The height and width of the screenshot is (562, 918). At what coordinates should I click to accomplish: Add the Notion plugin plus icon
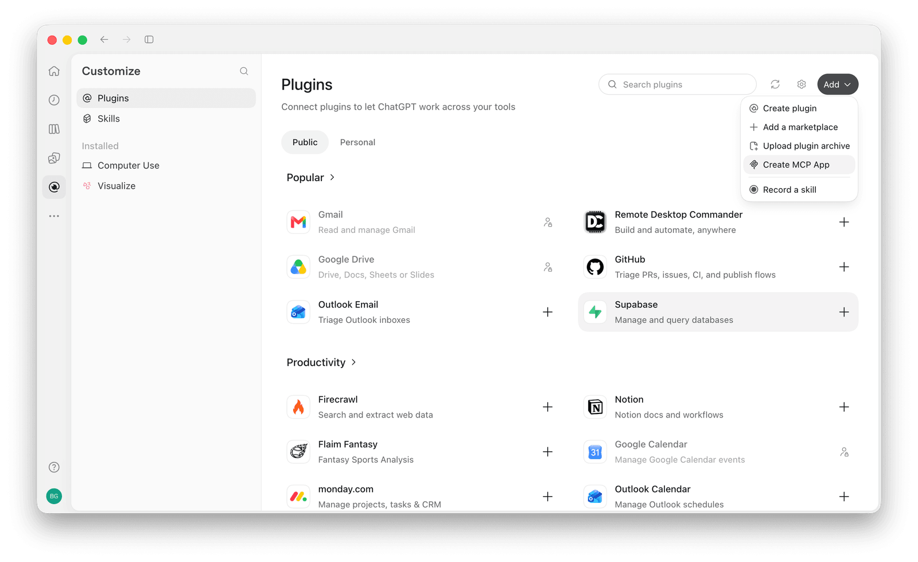tap(844, 407)
